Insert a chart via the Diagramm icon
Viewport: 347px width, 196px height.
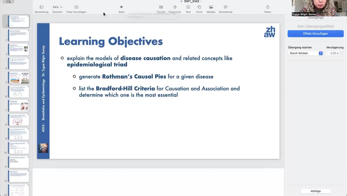[x=175, y=7]
